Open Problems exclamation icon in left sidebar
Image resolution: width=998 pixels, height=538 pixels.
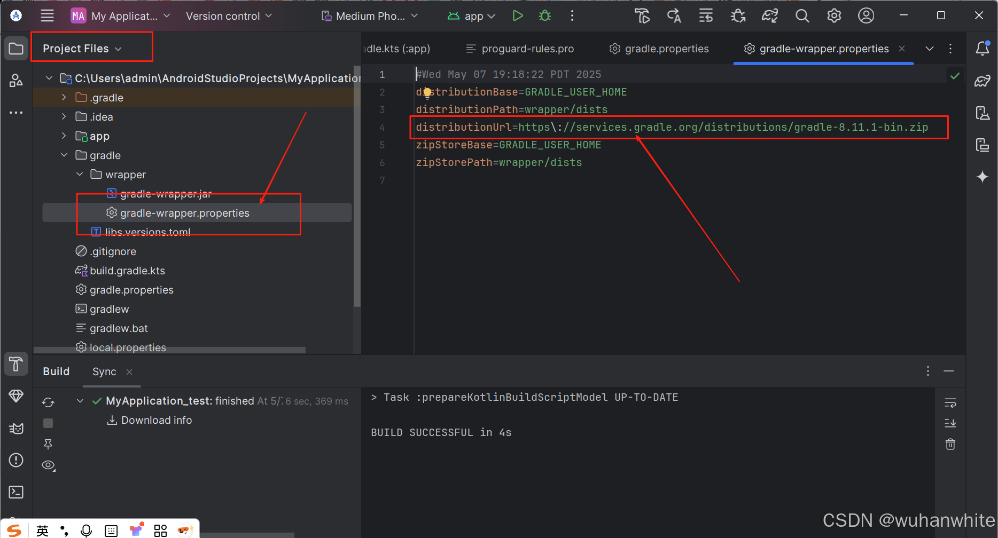[16, 460]
